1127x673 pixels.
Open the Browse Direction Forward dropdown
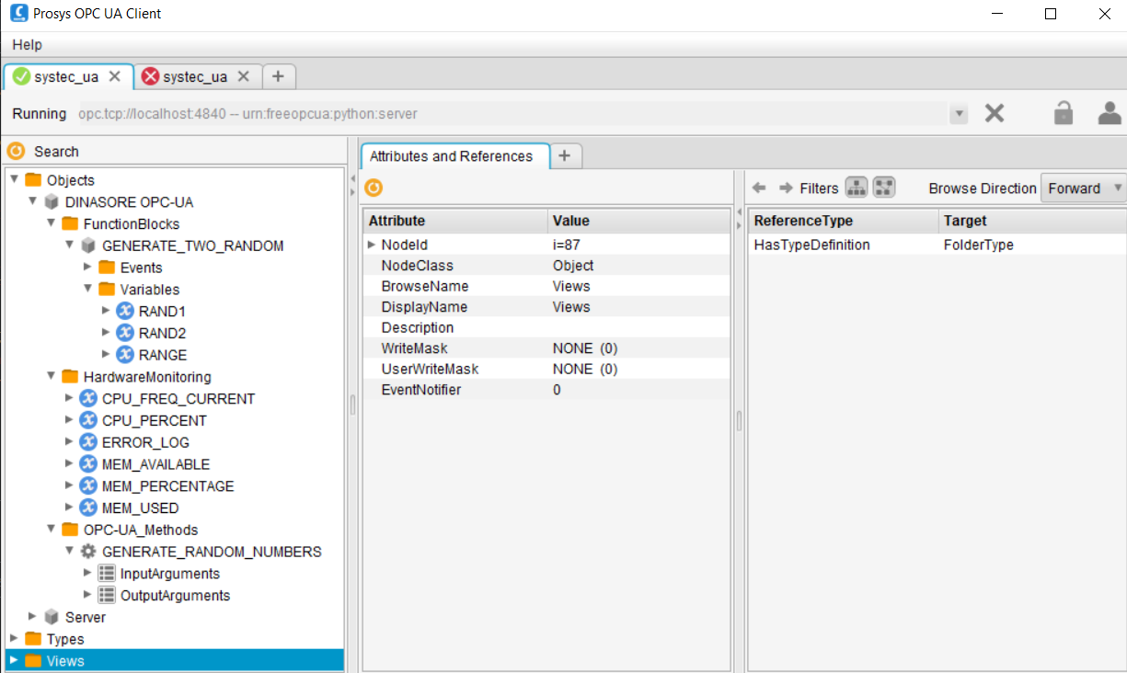1083,188
